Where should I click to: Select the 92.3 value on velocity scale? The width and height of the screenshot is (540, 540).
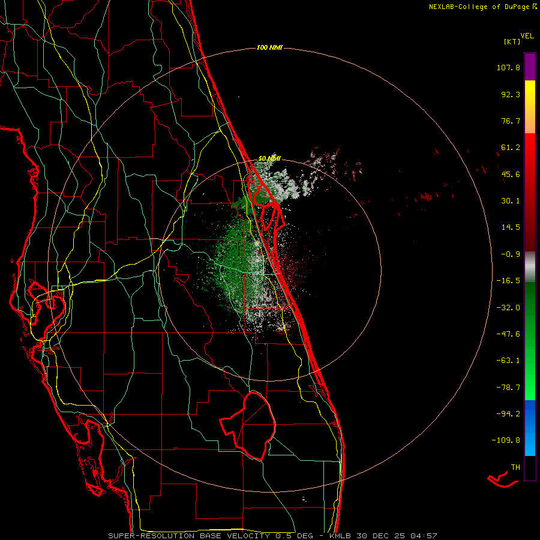(511, 94)
